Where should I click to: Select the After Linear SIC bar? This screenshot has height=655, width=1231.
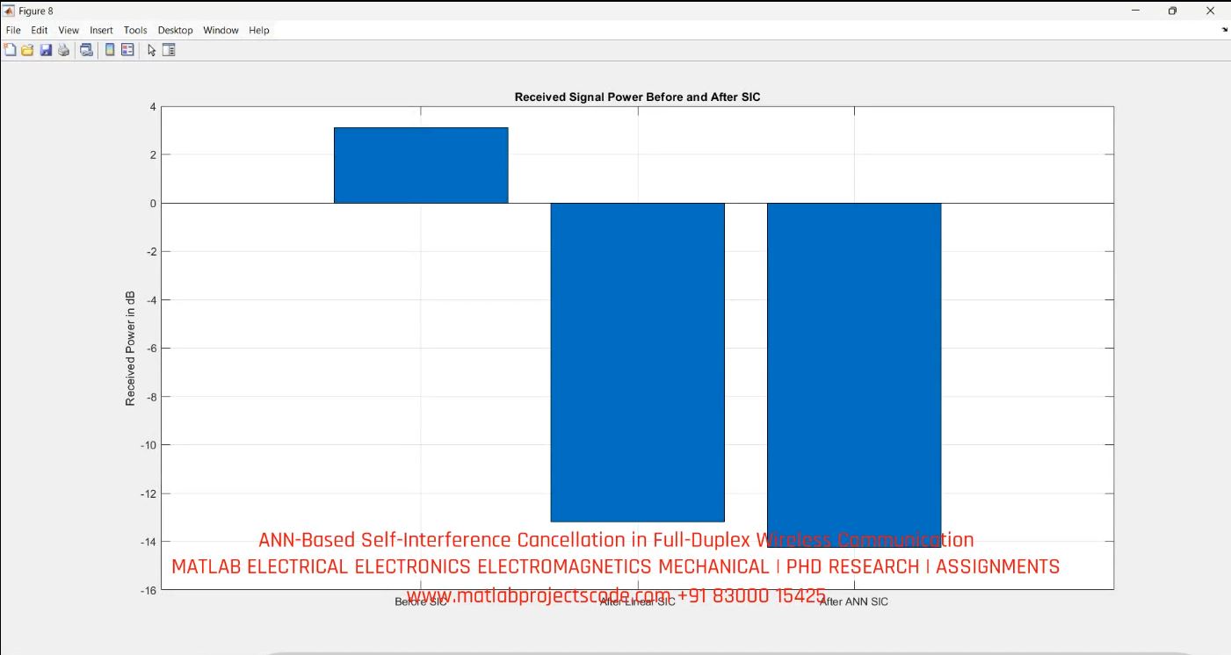[638, 362]
